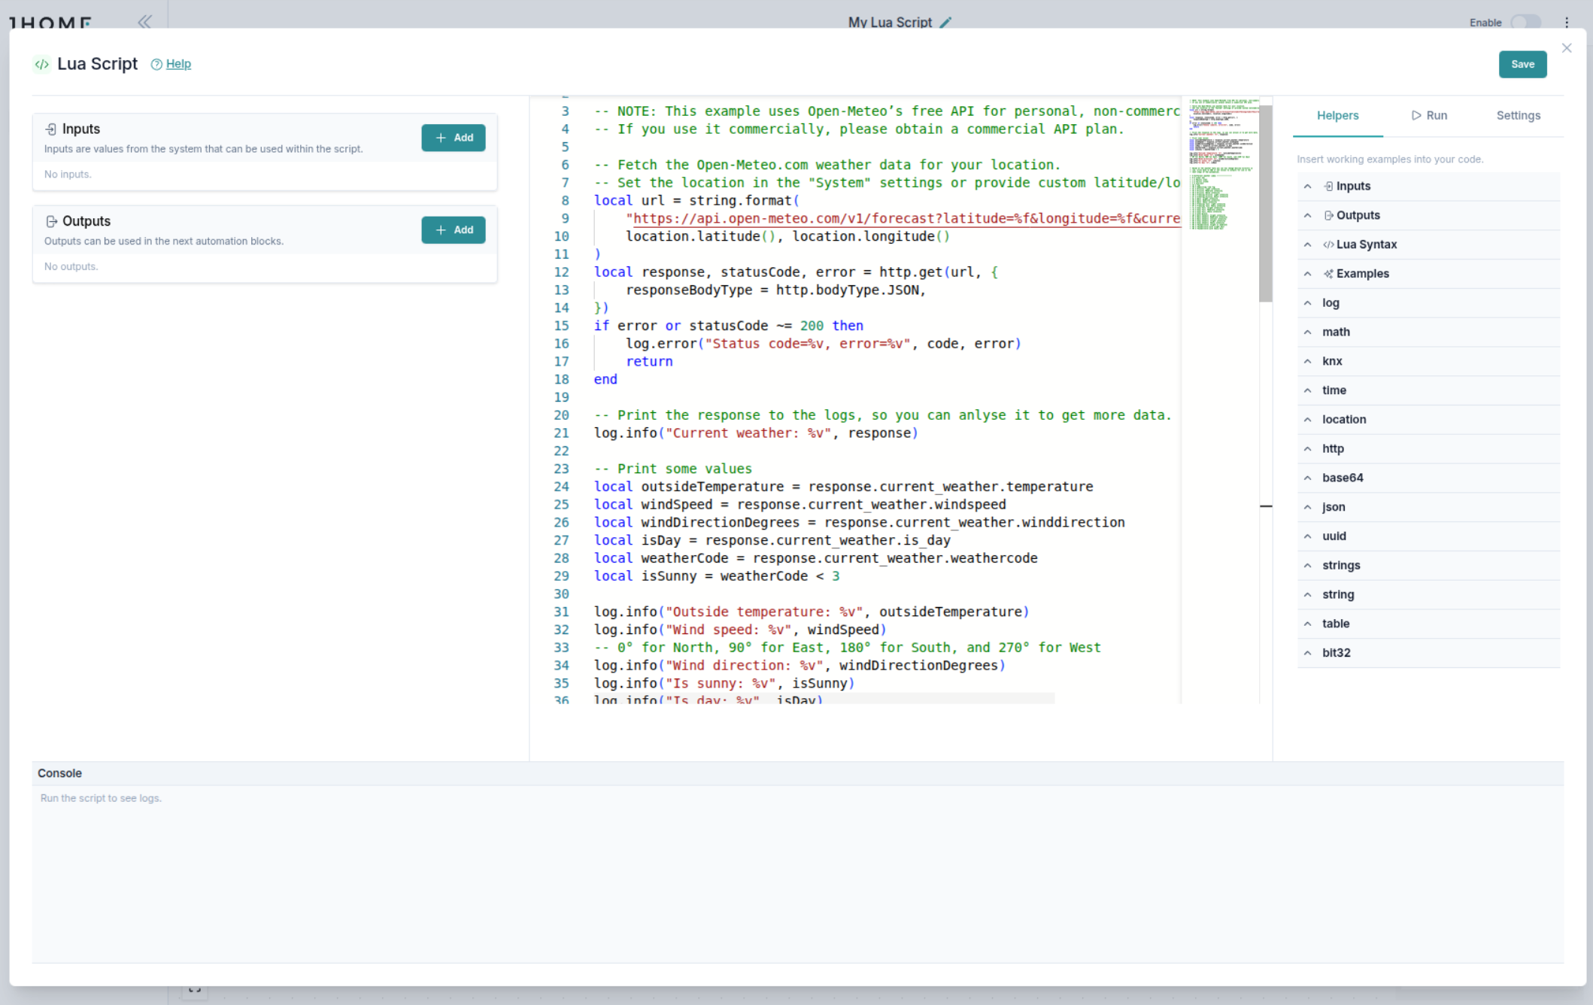The height and width of the screenshot is (1005, 1593).
Task: Click the Outputs arrow icon in Helpers
Action: click(1309, 215)
